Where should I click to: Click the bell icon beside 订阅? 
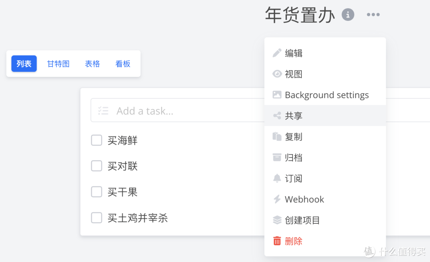coord(278,178)
